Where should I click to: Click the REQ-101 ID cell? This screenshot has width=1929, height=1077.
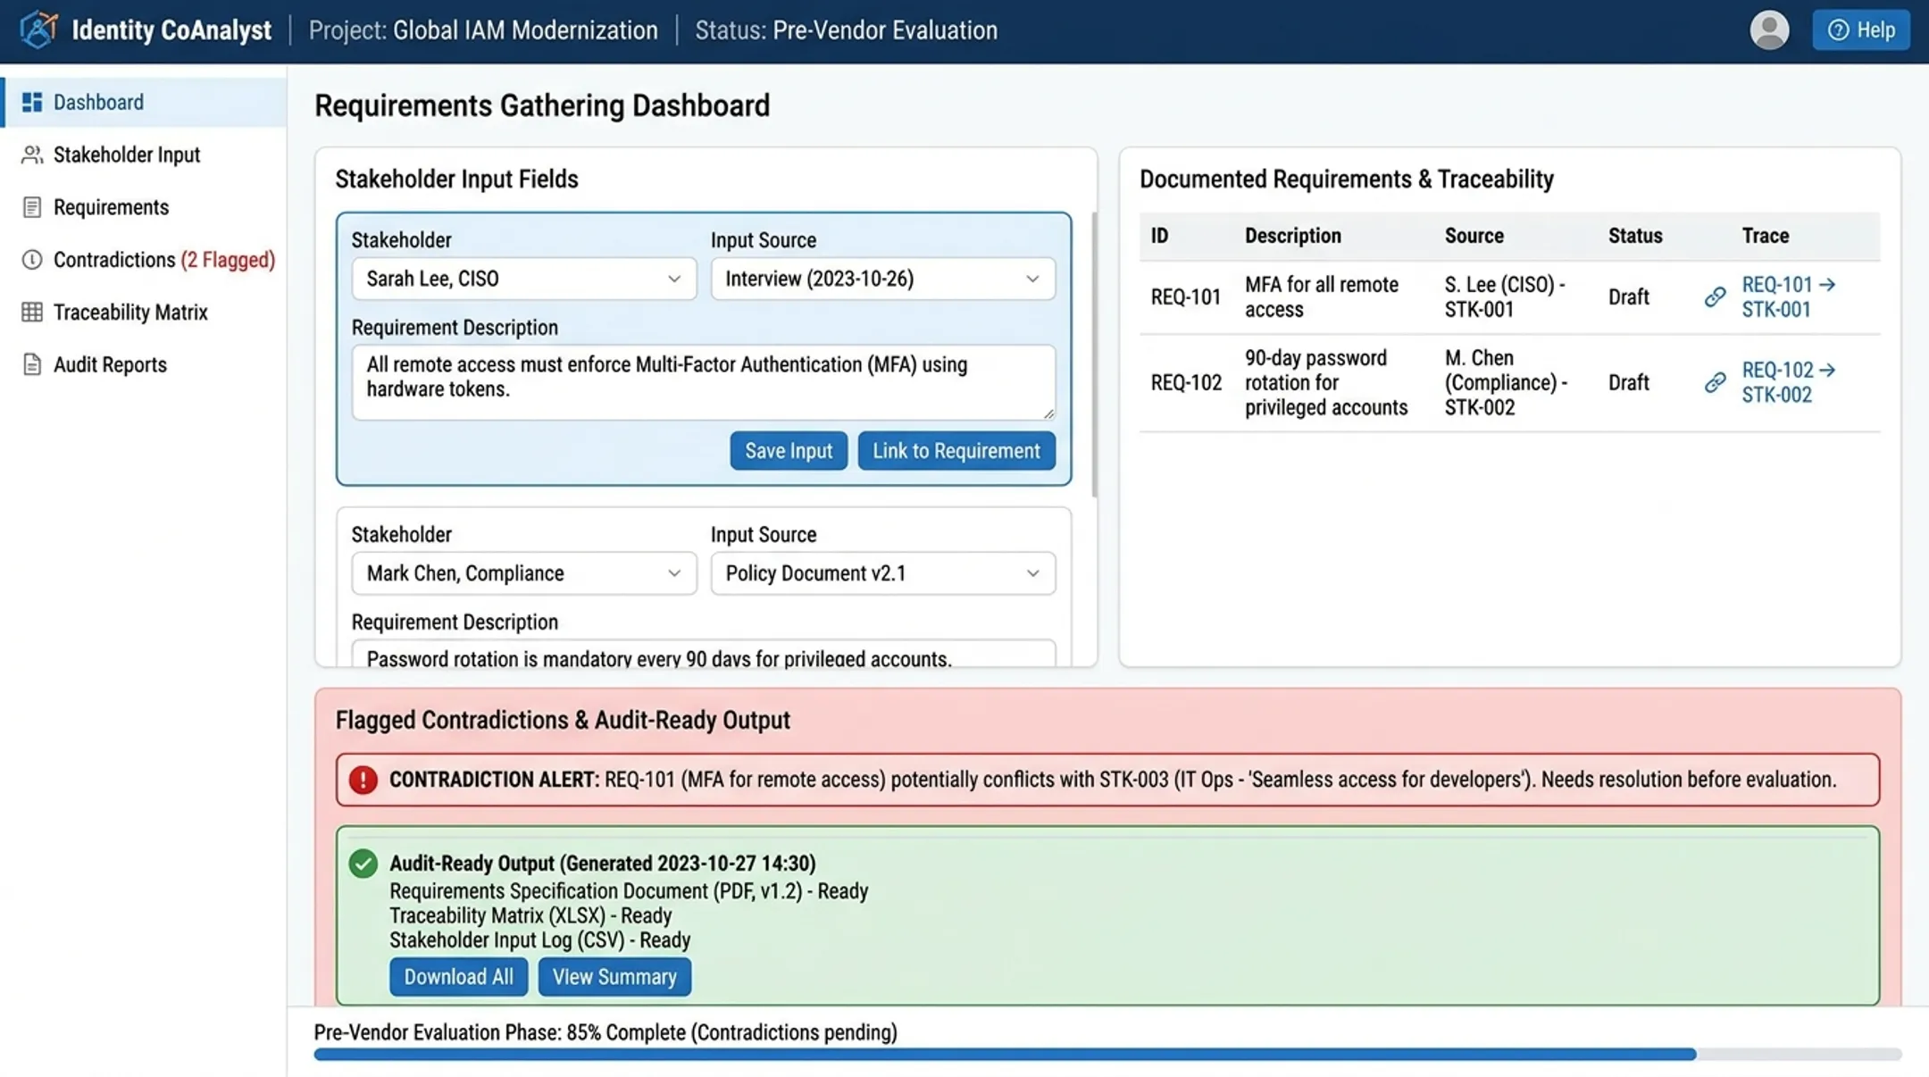(x=1186, y=297)
